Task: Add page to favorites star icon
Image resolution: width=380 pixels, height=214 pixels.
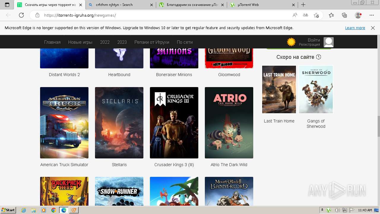Action: [316, 15]
